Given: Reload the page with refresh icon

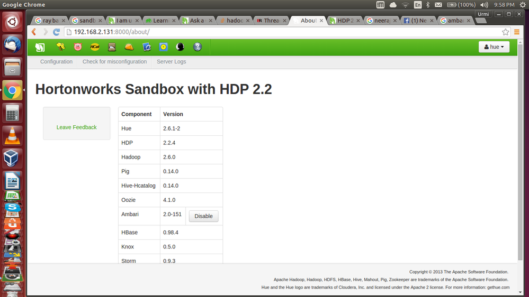Looking at the screenshot, I should [x=56, y=32].
